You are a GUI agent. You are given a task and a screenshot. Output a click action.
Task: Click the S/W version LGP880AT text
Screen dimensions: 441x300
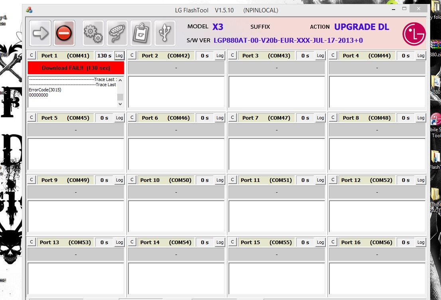288,40
